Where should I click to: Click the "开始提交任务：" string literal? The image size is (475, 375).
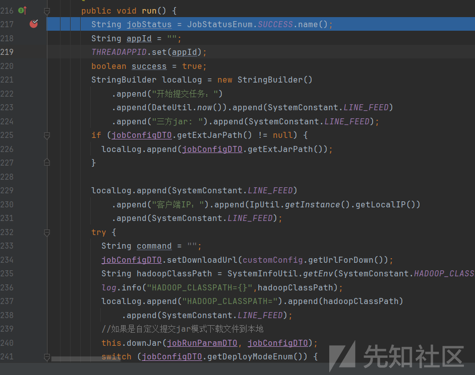pos(185,94)
